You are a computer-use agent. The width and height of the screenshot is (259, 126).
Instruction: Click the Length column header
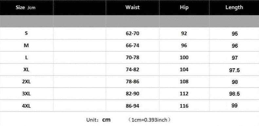[234, 8]
